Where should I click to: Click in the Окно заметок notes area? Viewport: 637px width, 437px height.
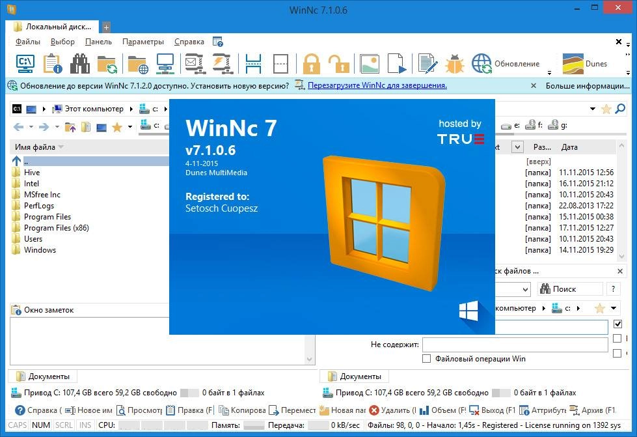pos(159,341)
